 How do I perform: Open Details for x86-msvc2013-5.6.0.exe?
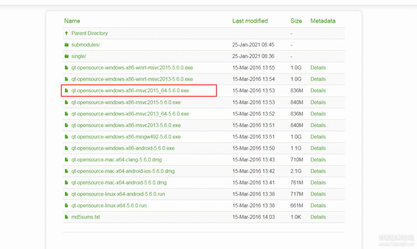click(x=318, y=125)
